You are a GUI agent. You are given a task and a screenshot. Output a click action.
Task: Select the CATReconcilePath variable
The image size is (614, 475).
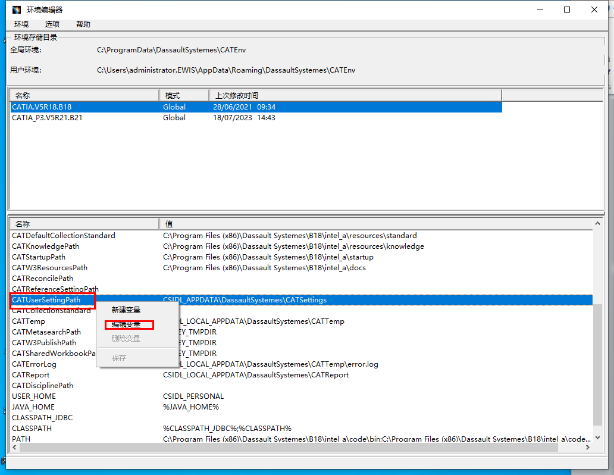click(43, 278)
